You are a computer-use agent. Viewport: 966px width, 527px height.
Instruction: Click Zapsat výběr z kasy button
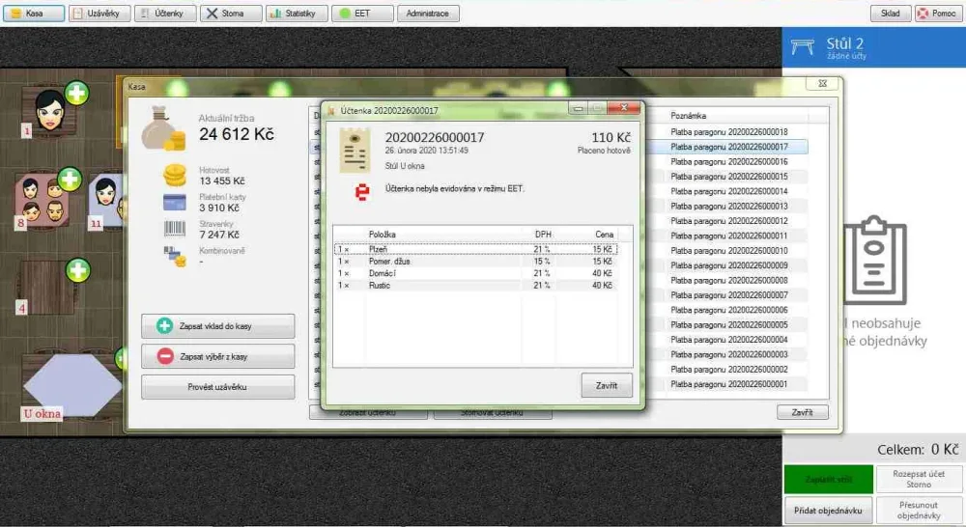(218, 356)
